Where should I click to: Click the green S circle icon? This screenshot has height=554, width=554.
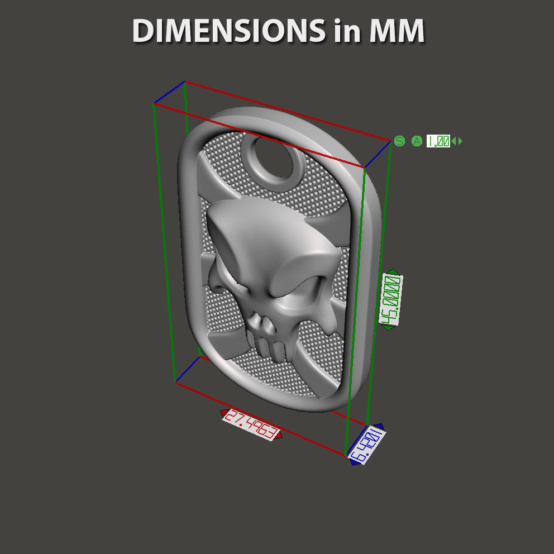tap(399, 141)
